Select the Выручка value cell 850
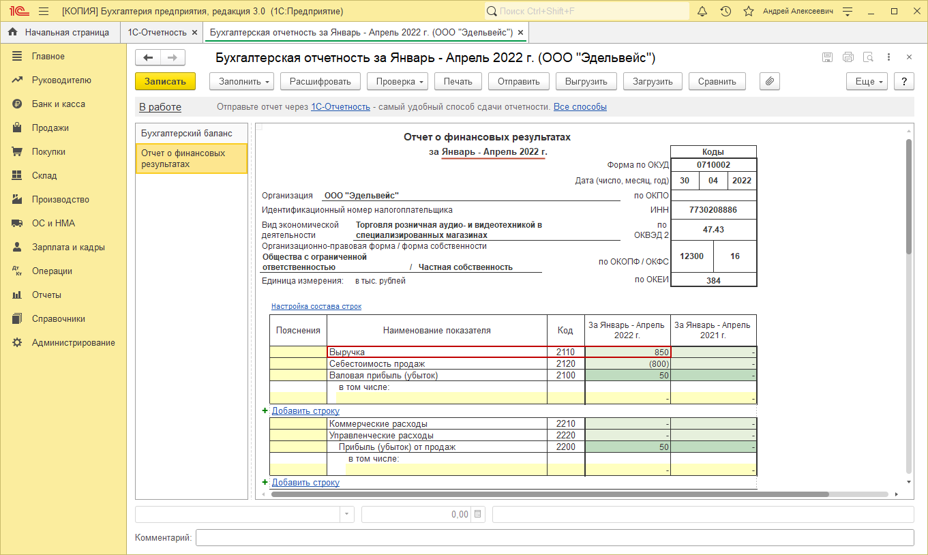 pyautogui.click(x=628, y=352)
